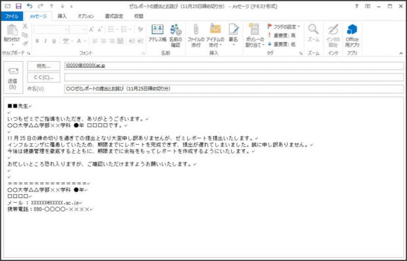
Task: Switch to the 書式設定 tab
Action: [114, 16]
